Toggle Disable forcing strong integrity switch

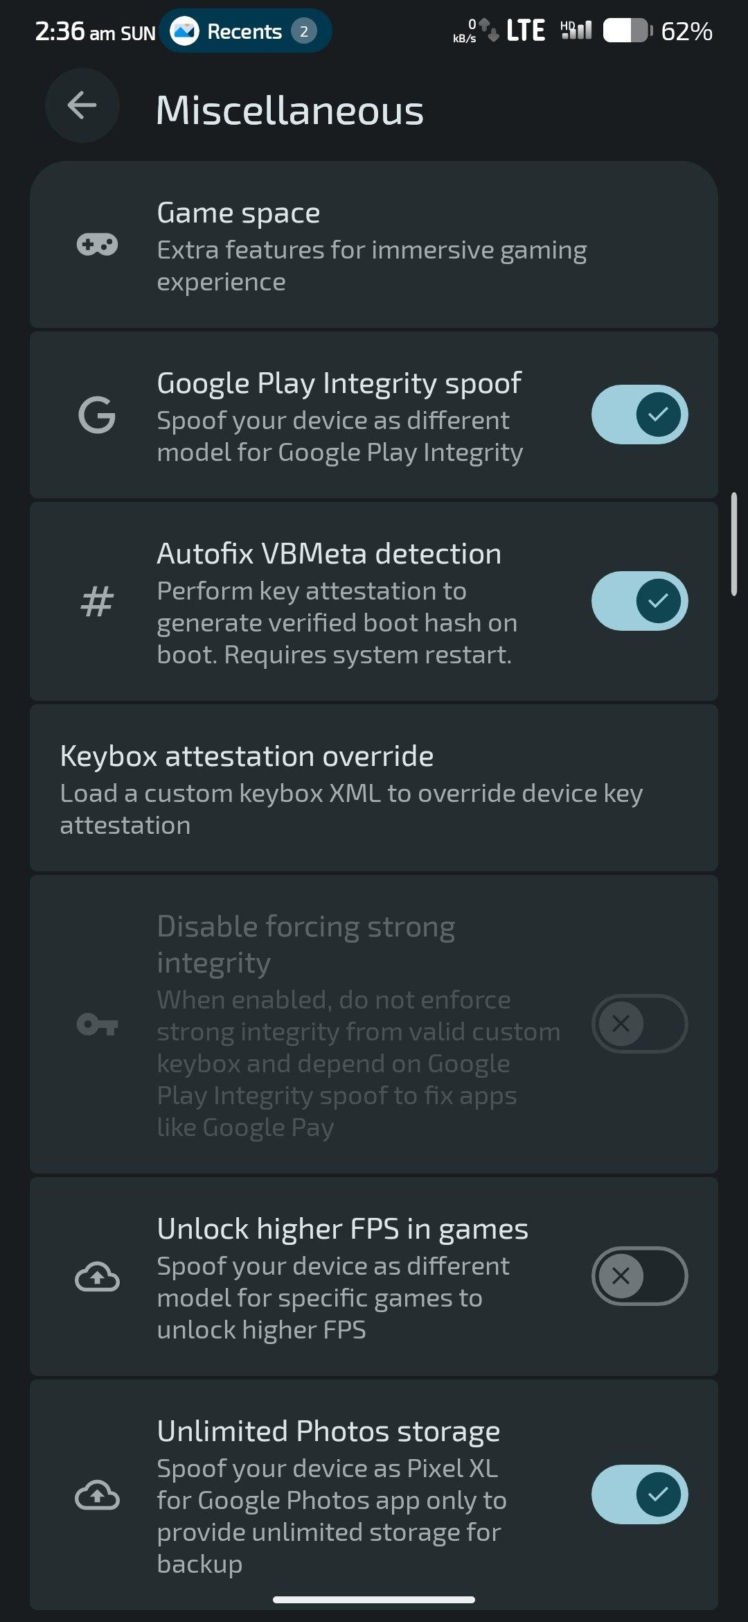[639, 1024]
